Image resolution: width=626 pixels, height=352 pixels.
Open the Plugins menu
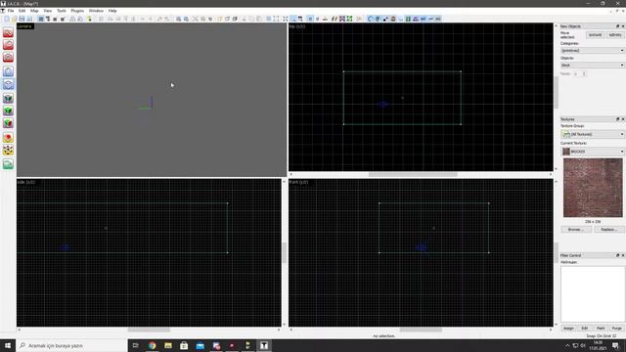pyautogui.click(x=77, y=11)
